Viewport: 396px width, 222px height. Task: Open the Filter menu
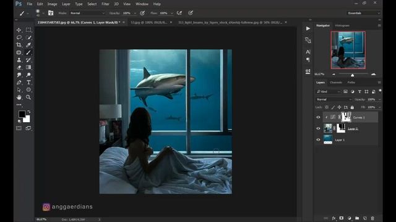coord(105,4)
